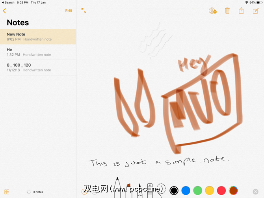Select the eraser tool
This screenshot has width=264, height=198.
point(150,190)
